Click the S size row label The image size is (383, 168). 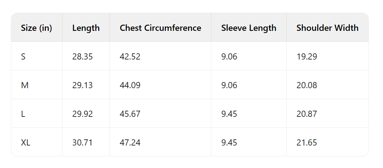(x=23, y=57)
